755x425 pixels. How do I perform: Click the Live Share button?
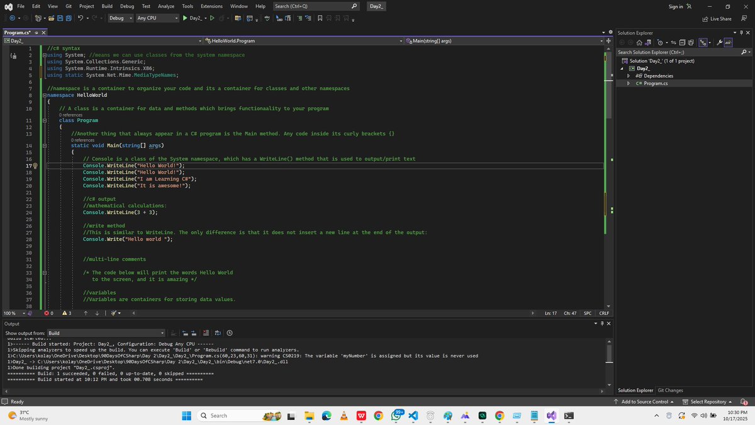click(717, 19)
